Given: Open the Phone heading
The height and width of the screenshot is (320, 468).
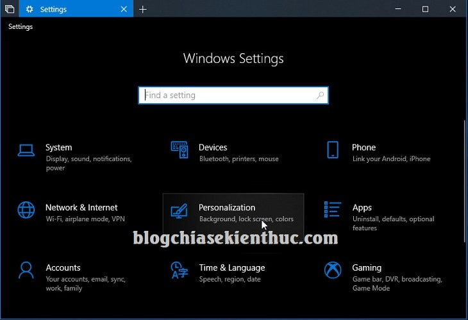Looking at the screenshot, I should point(364,147).
